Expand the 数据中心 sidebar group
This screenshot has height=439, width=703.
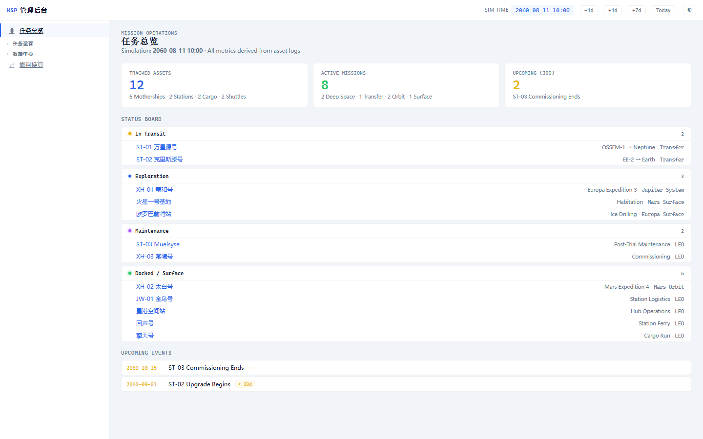pos(23,54)
